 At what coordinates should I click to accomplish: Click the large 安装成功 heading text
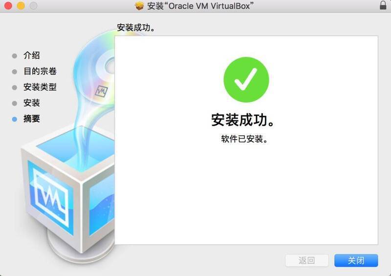click(x=243, y=120)
